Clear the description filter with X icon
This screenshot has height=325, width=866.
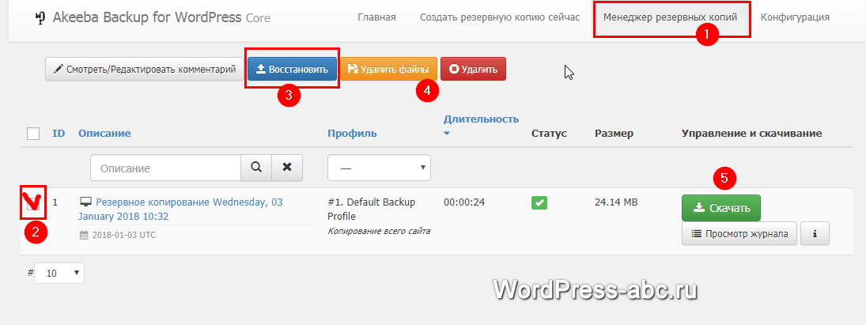click(x=287, y=168)
